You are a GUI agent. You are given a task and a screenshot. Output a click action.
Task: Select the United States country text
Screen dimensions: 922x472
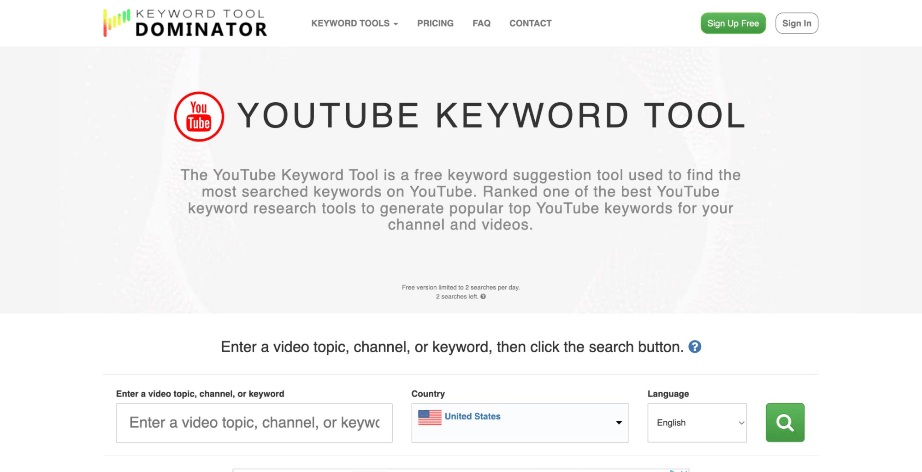click(473, 416)
